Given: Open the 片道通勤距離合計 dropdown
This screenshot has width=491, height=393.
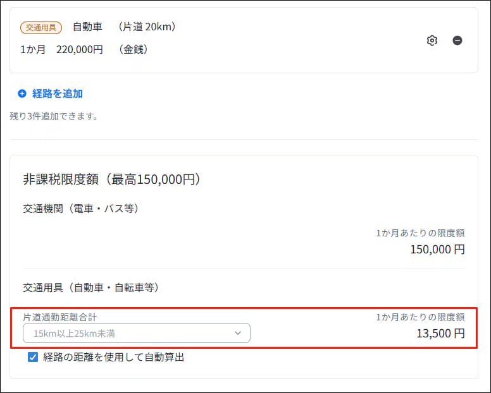Looking at the screenshot, I should pyautogui.click(x=136, y=333).
